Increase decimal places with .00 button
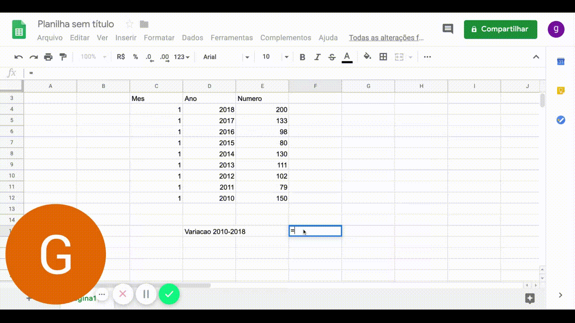This screenshot has width=575, height=323. (164, 57)
